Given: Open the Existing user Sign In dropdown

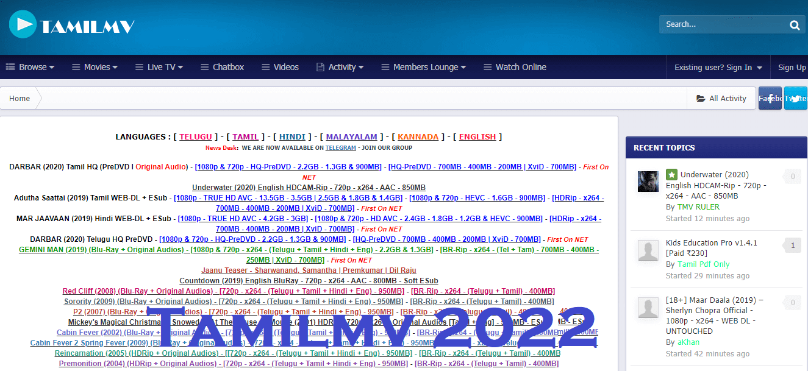Looking at the screenshot, I should (718, 67).
